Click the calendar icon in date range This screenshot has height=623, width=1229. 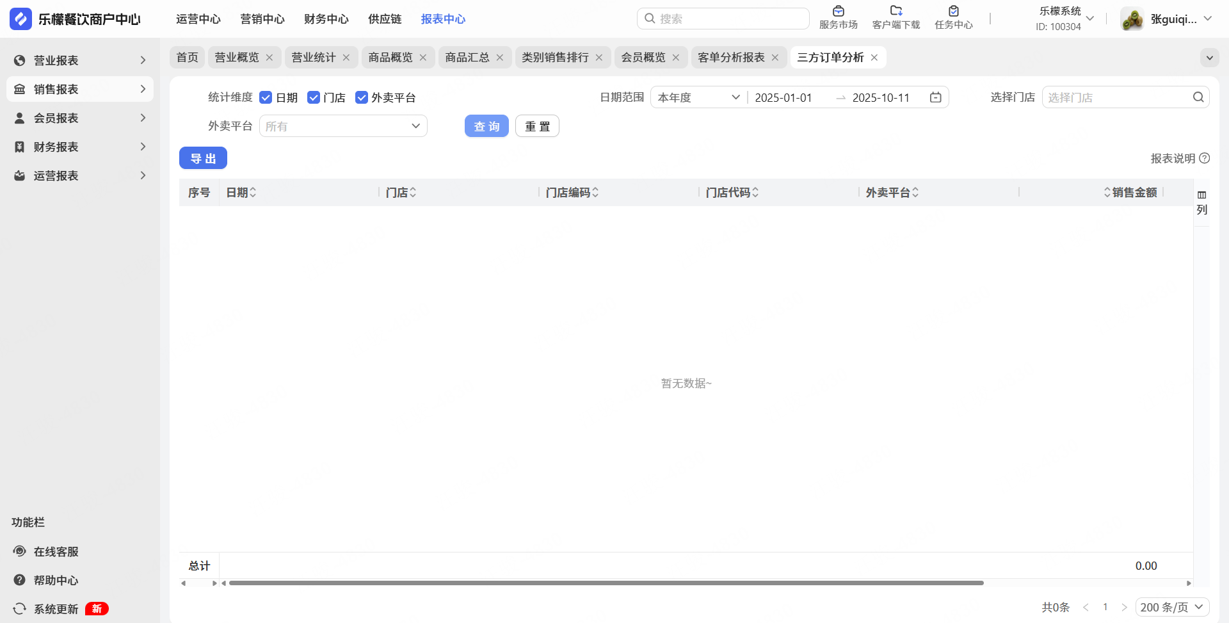coord(935,97)
